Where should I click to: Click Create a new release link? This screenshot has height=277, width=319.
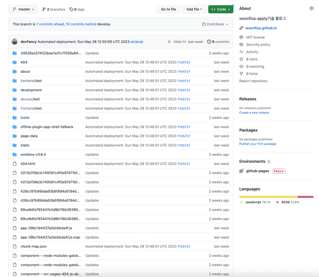(x=254, y=113)
